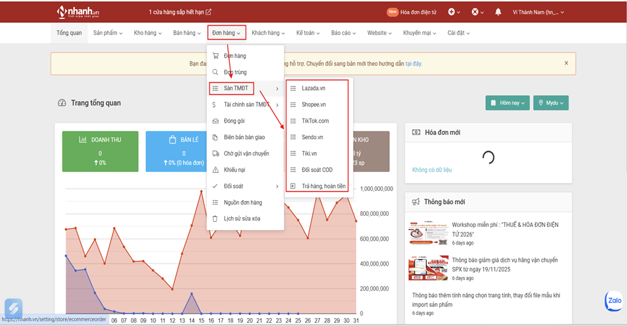The height and width of the screenshot is (326, 627).
Task: Click the dollar icon beside Tài chính sàn TMĐT
Action: (214, 105)
